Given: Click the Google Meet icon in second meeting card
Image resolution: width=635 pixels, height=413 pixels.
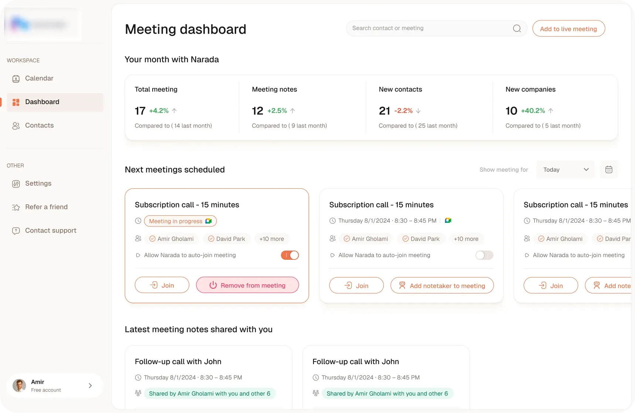Looking at the screenshot, I should pos(448,221).
